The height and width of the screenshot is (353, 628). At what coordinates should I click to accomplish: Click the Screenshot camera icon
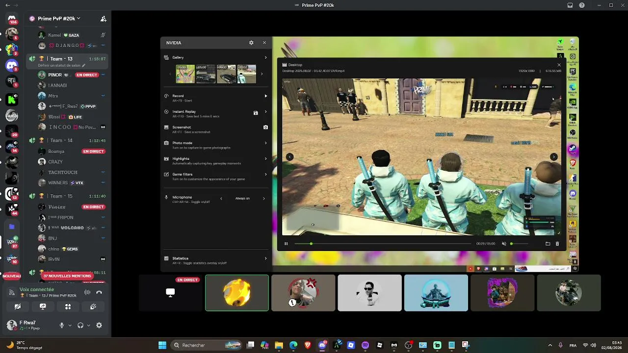click(x=265, y=127)
